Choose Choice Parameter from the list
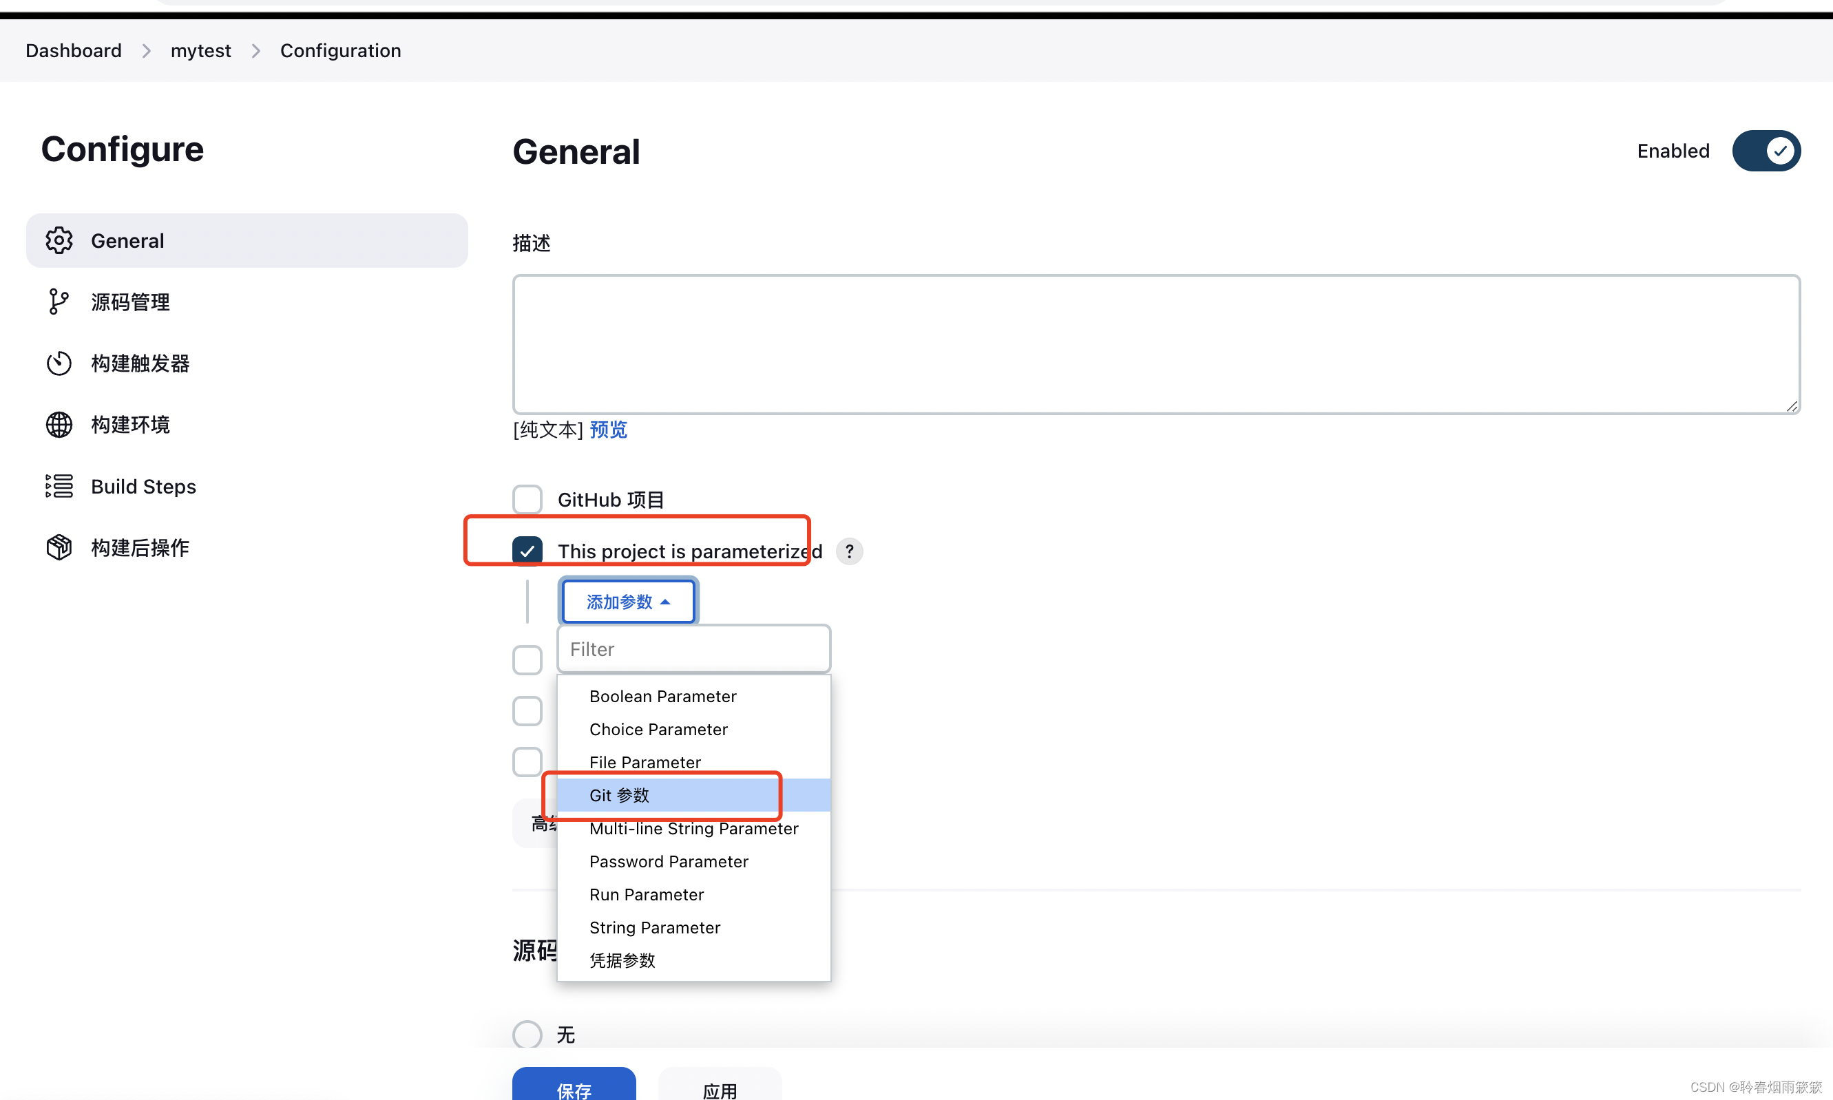The image size is (1833, 1100). [694, 730]
